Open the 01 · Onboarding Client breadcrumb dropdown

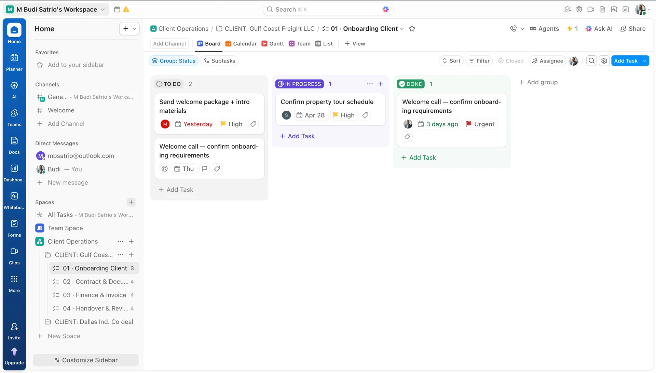[402, 29]
